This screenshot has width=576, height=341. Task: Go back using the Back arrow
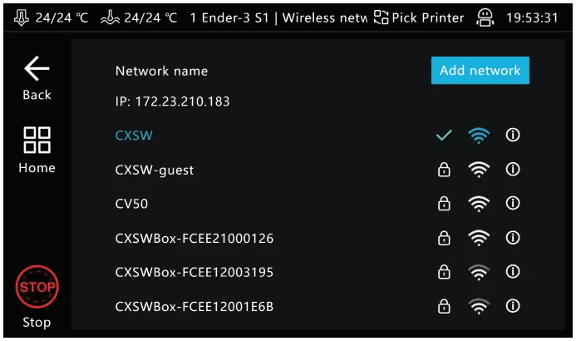(x=37, y=78)
